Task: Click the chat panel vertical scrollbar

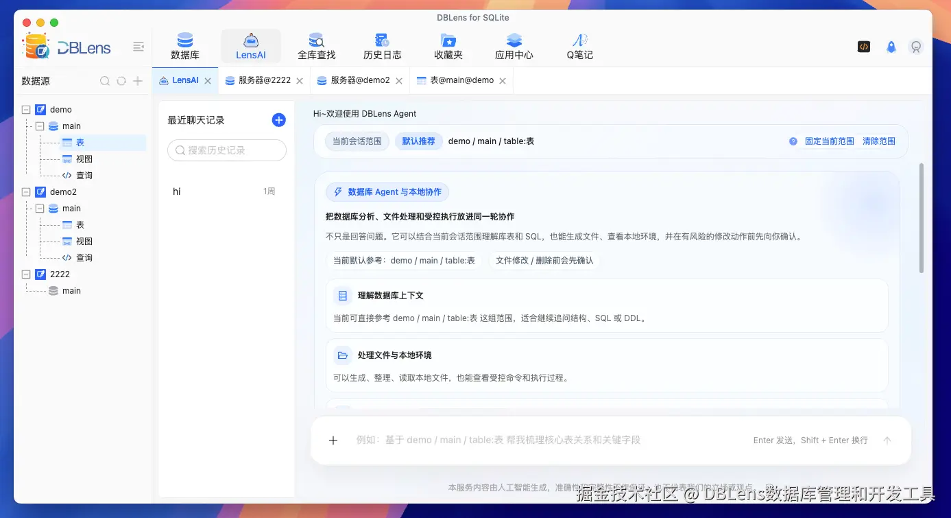Action: (922, 218)
